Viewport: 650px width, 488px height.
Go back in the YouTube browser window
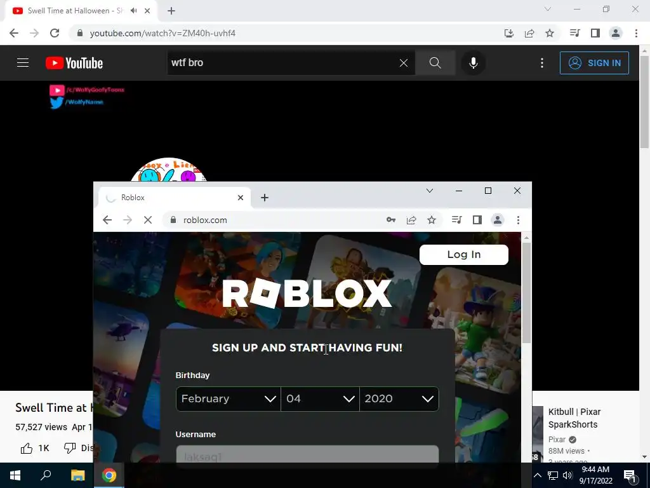[x=14, y=33]
